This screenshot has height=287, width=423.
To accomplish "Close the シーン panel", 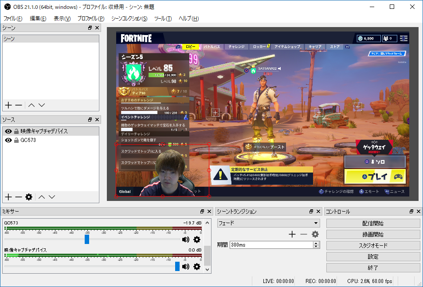I will (97, 28).
